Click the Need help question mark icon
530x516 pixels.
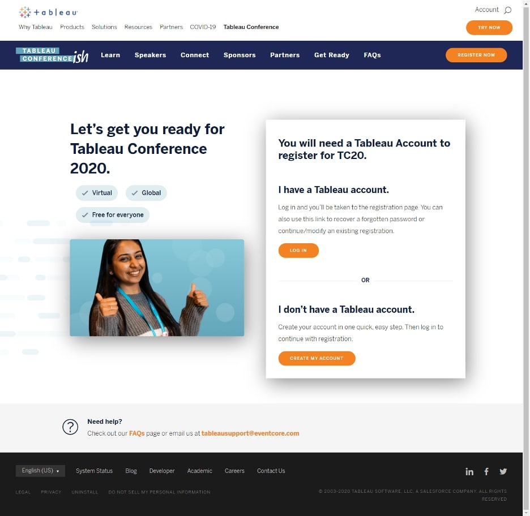(70, 427)
